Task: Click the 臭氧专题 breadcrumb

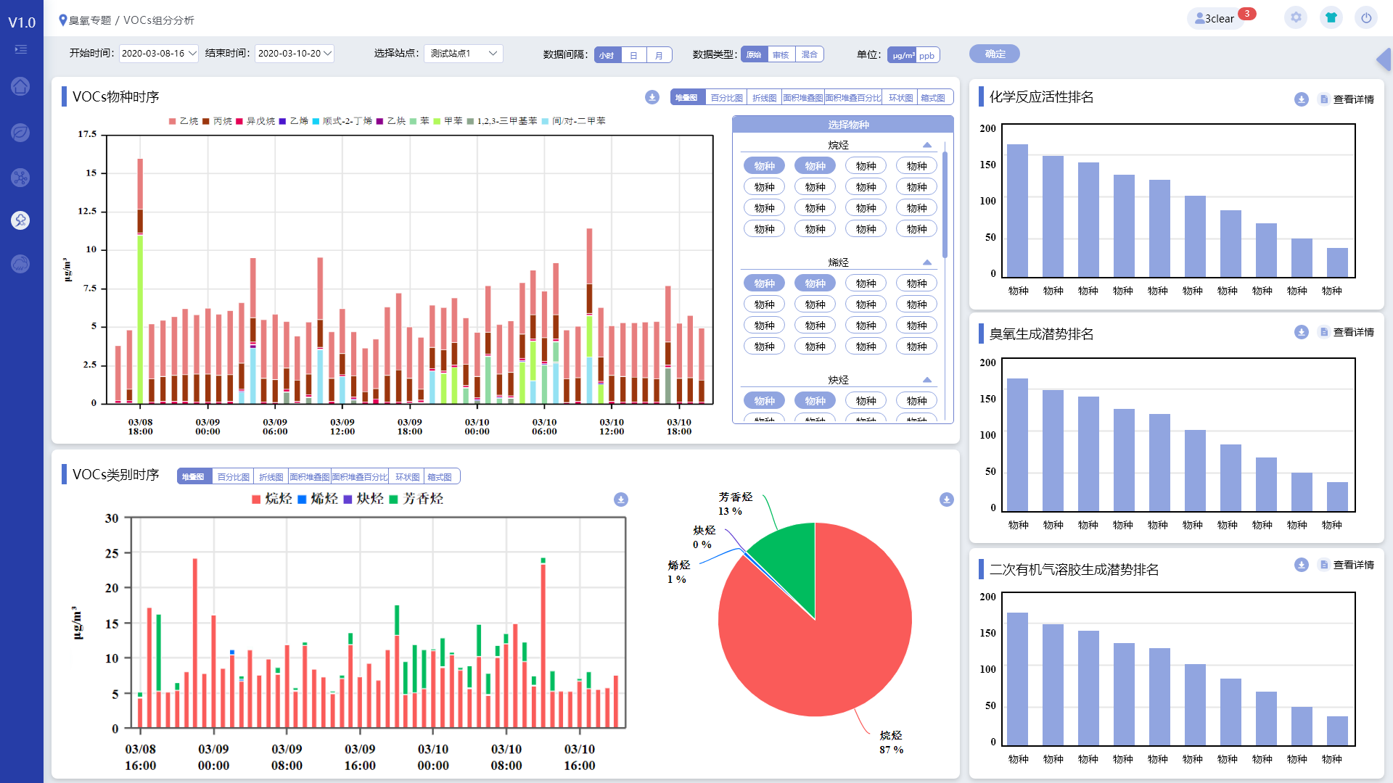Action: [90, 20]
